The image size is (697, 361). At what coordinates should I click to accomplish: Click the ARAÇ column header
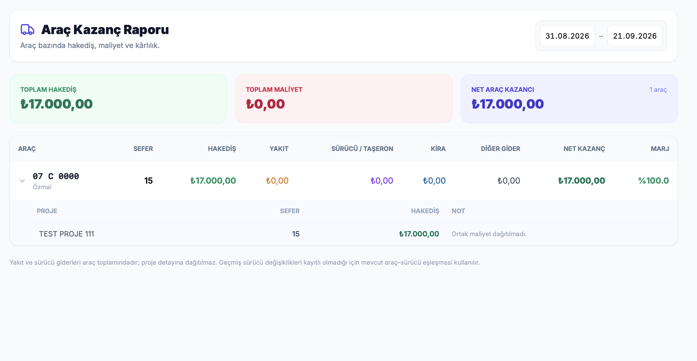[x=27, y=149]
